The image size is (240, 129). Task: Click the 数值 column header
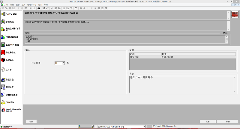tap(199, 54)
